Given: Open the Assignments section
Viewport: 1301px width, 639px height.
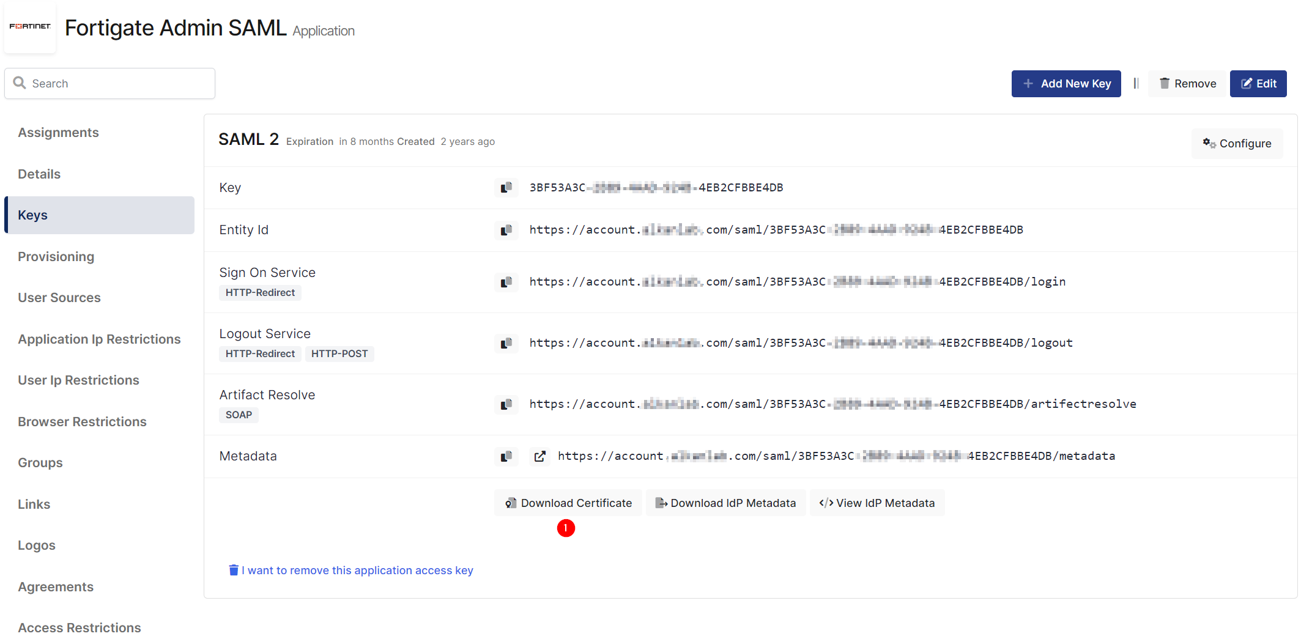Looking at the screenshot, I should tap(58, 133).
